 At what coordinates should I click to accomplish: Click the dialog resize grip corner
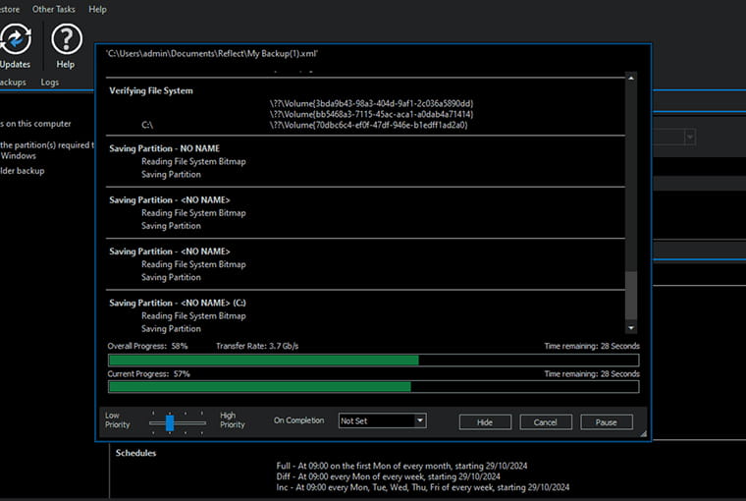point(643,432)
